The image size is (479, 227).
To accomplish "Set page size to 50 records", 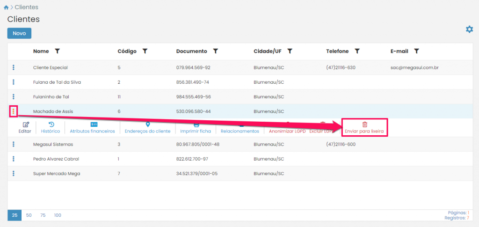I will tap(29, 215).
